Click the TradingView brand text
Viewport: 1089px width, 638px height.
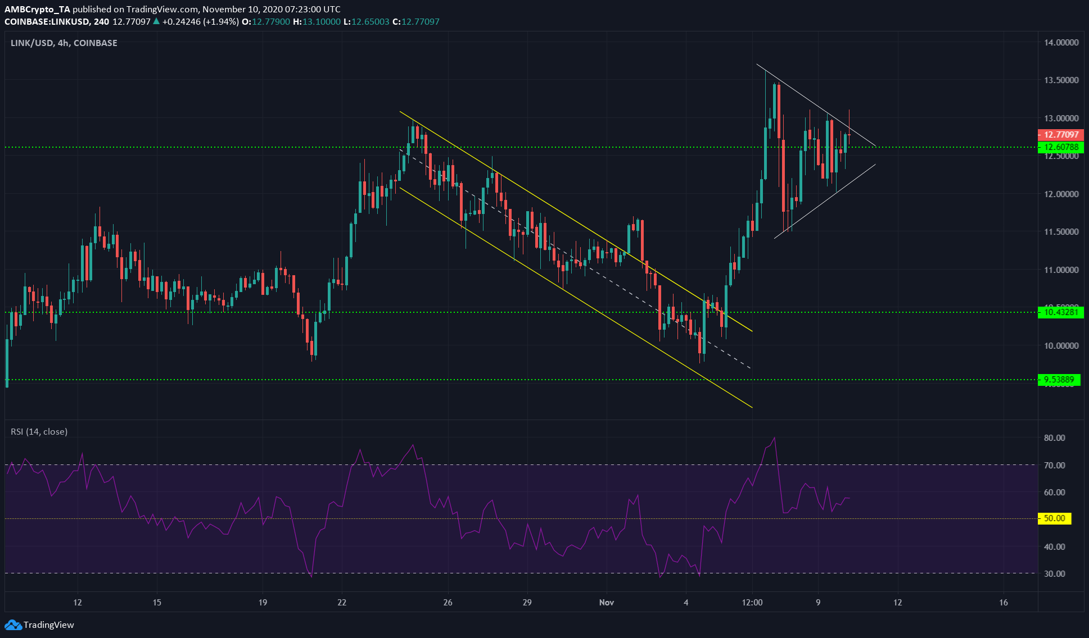[49, 625]
